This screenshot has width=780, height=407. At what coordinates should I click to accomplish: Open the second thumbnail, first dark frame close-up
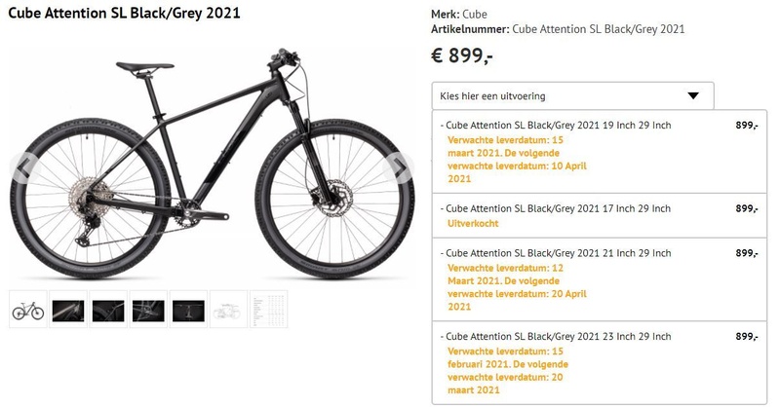click(67, 311)
